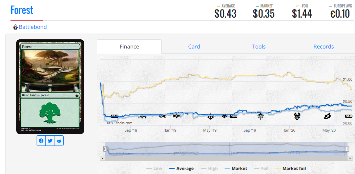Share card on Facebook

coord(41,141)
